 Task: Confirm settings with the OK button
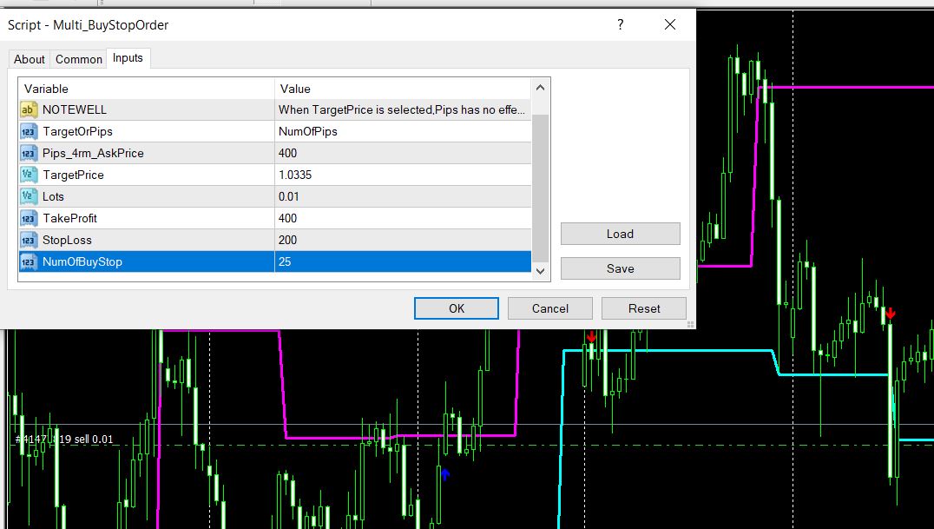(456, 308)
